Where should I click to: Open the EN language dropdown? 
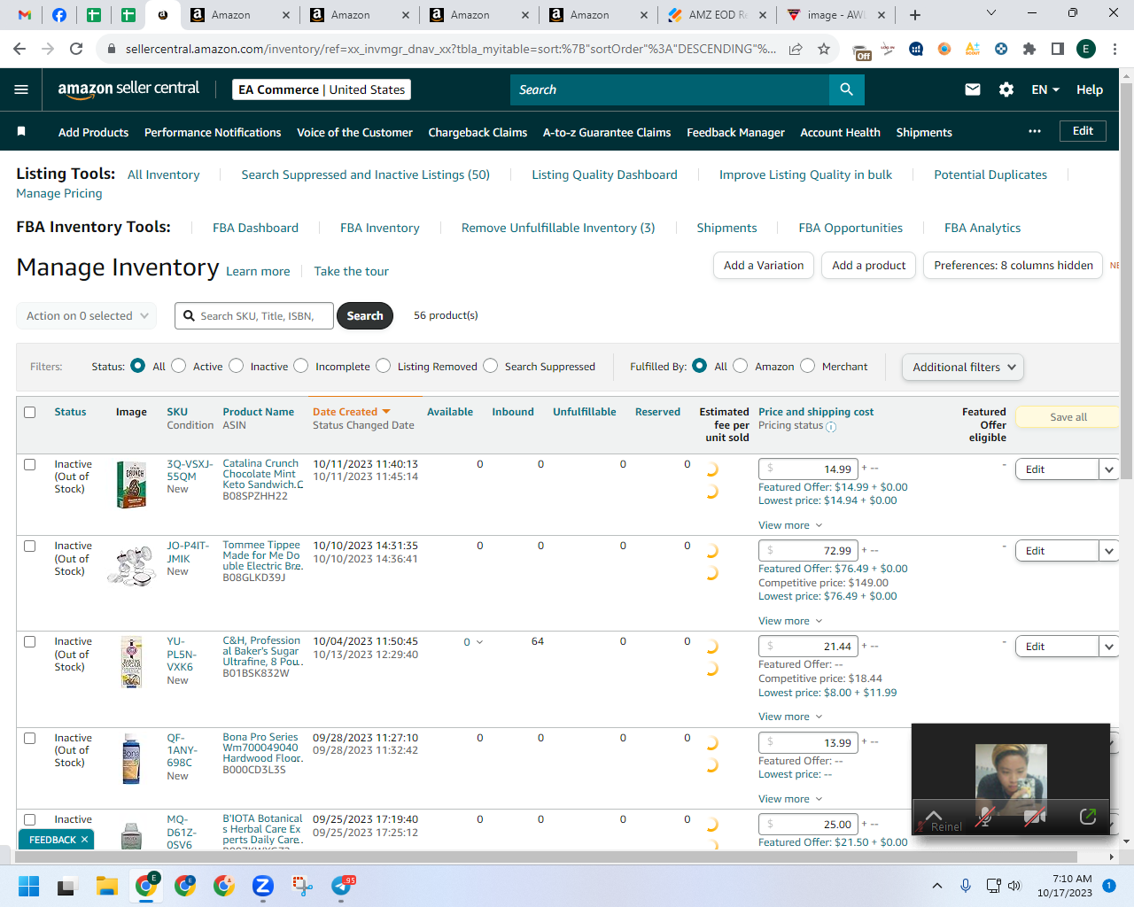tap(1045, 89)
